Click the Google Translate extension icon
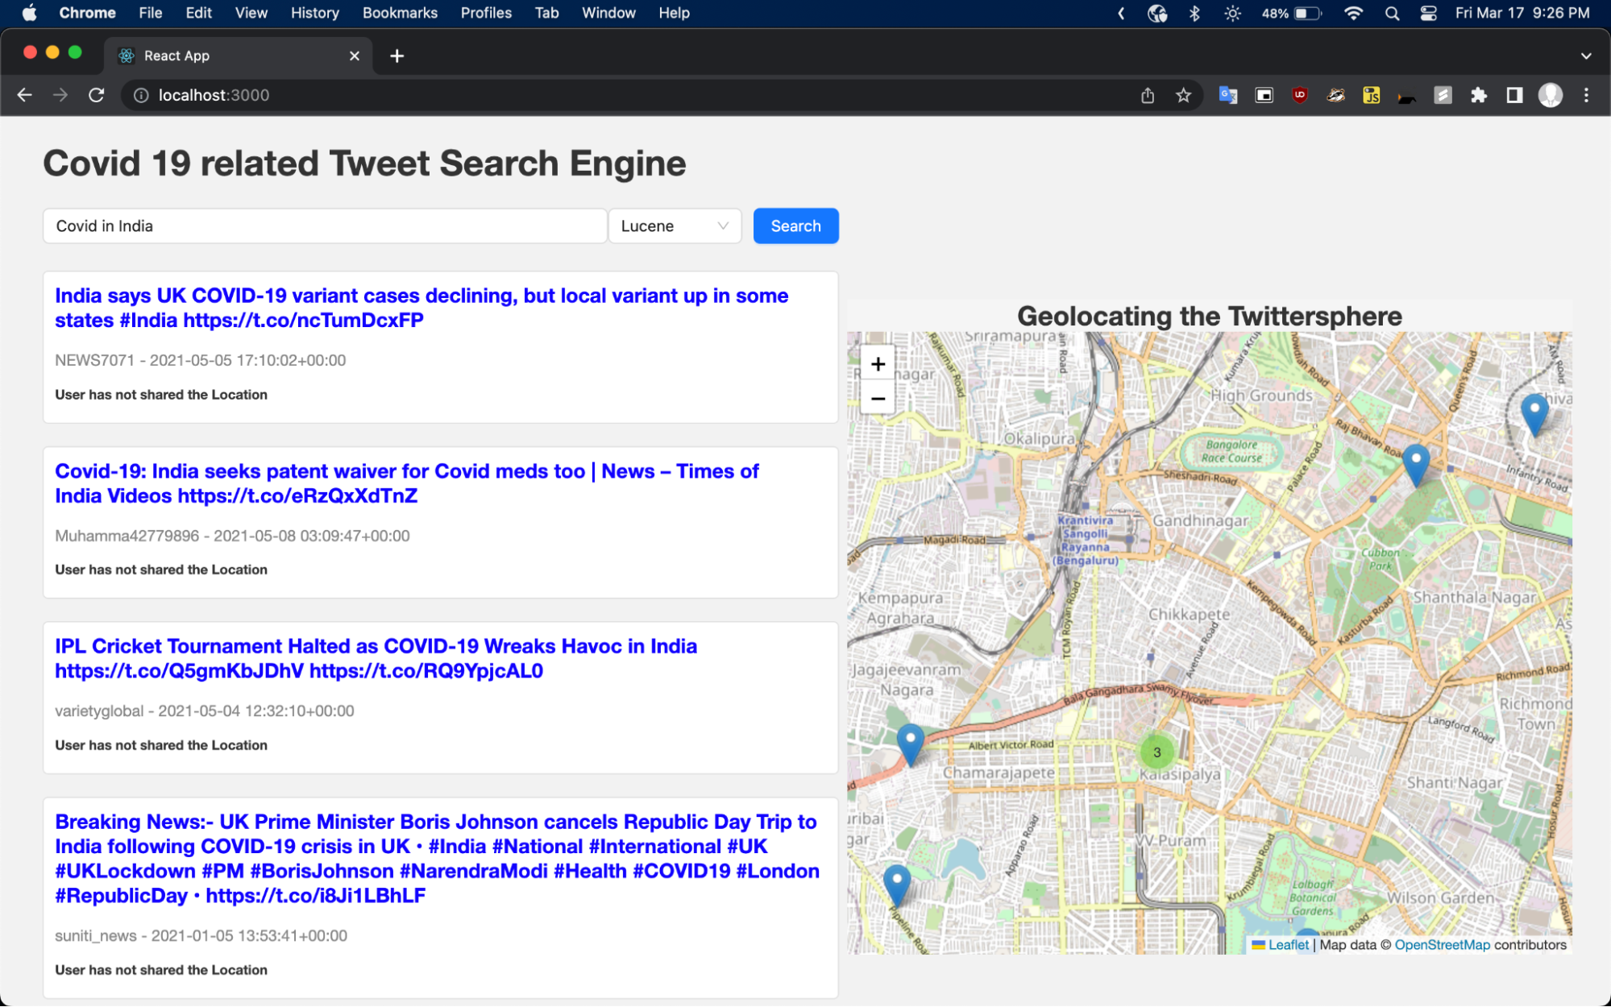Viewport: 1611px width, 1007px height. [x=1227, y=95]
